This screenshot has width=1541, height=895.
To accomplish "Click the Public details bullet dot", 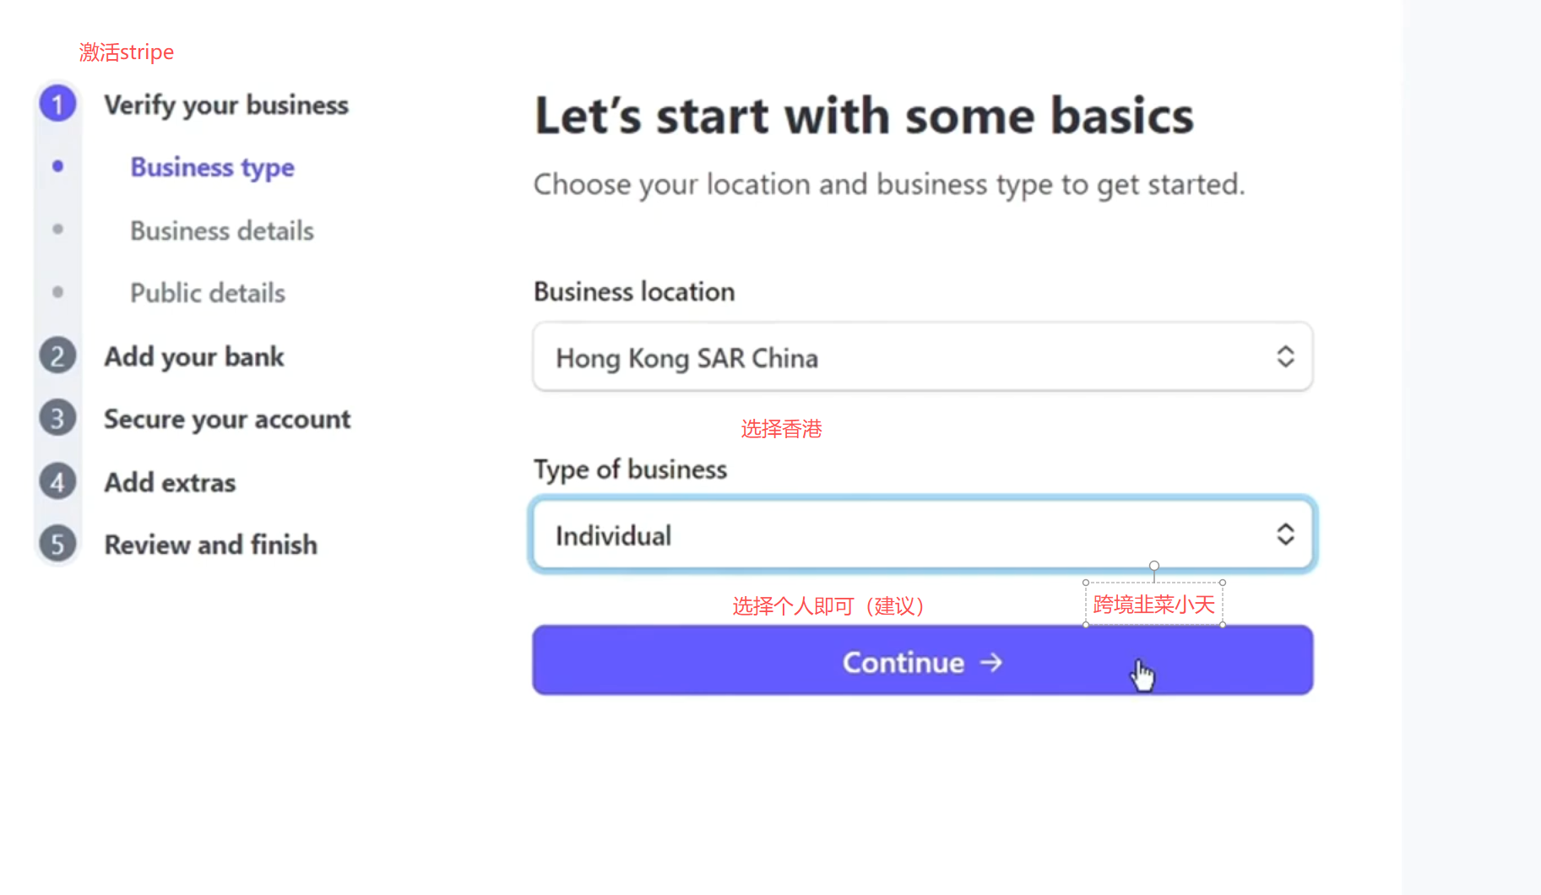I will [57, 292].
